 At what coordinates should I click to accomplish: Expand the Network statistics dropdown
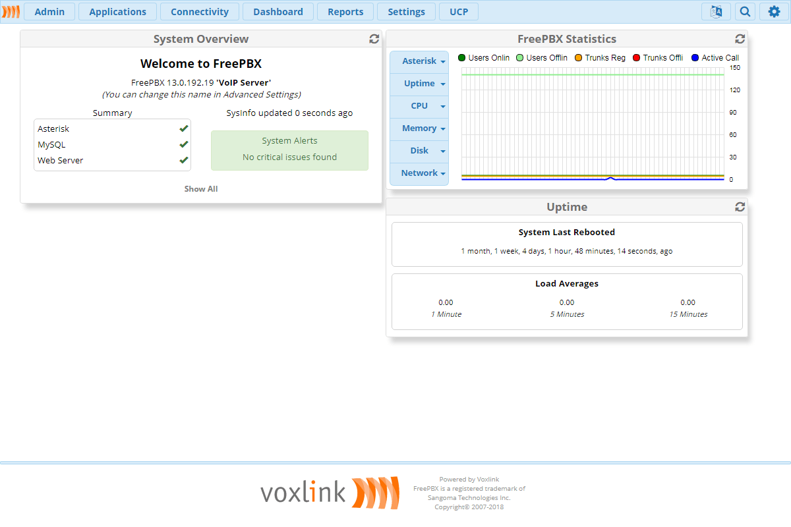(419, 173)
